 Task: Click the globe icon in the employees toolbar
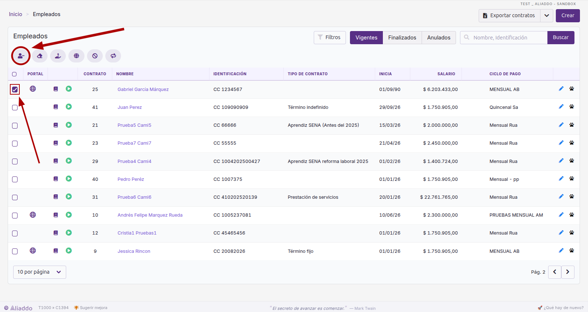pyautogui.click(x=76, y=56)
